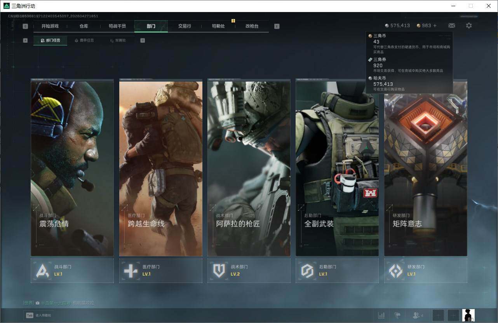Select the 改枪台 tab
Screen dimensions: 498x323
coord(252,26)
